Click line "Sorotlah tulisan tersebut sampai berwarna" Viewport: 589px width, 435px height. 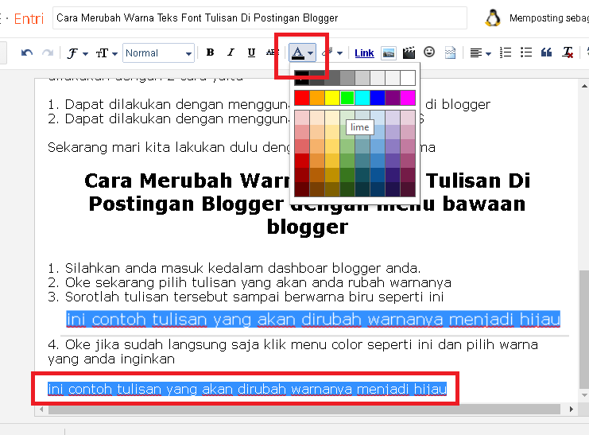tap(246, 297)
